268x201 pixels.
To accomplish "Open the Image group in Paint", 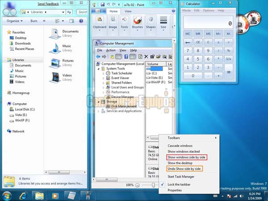I will pyautogui.click(x=113, y=24).
